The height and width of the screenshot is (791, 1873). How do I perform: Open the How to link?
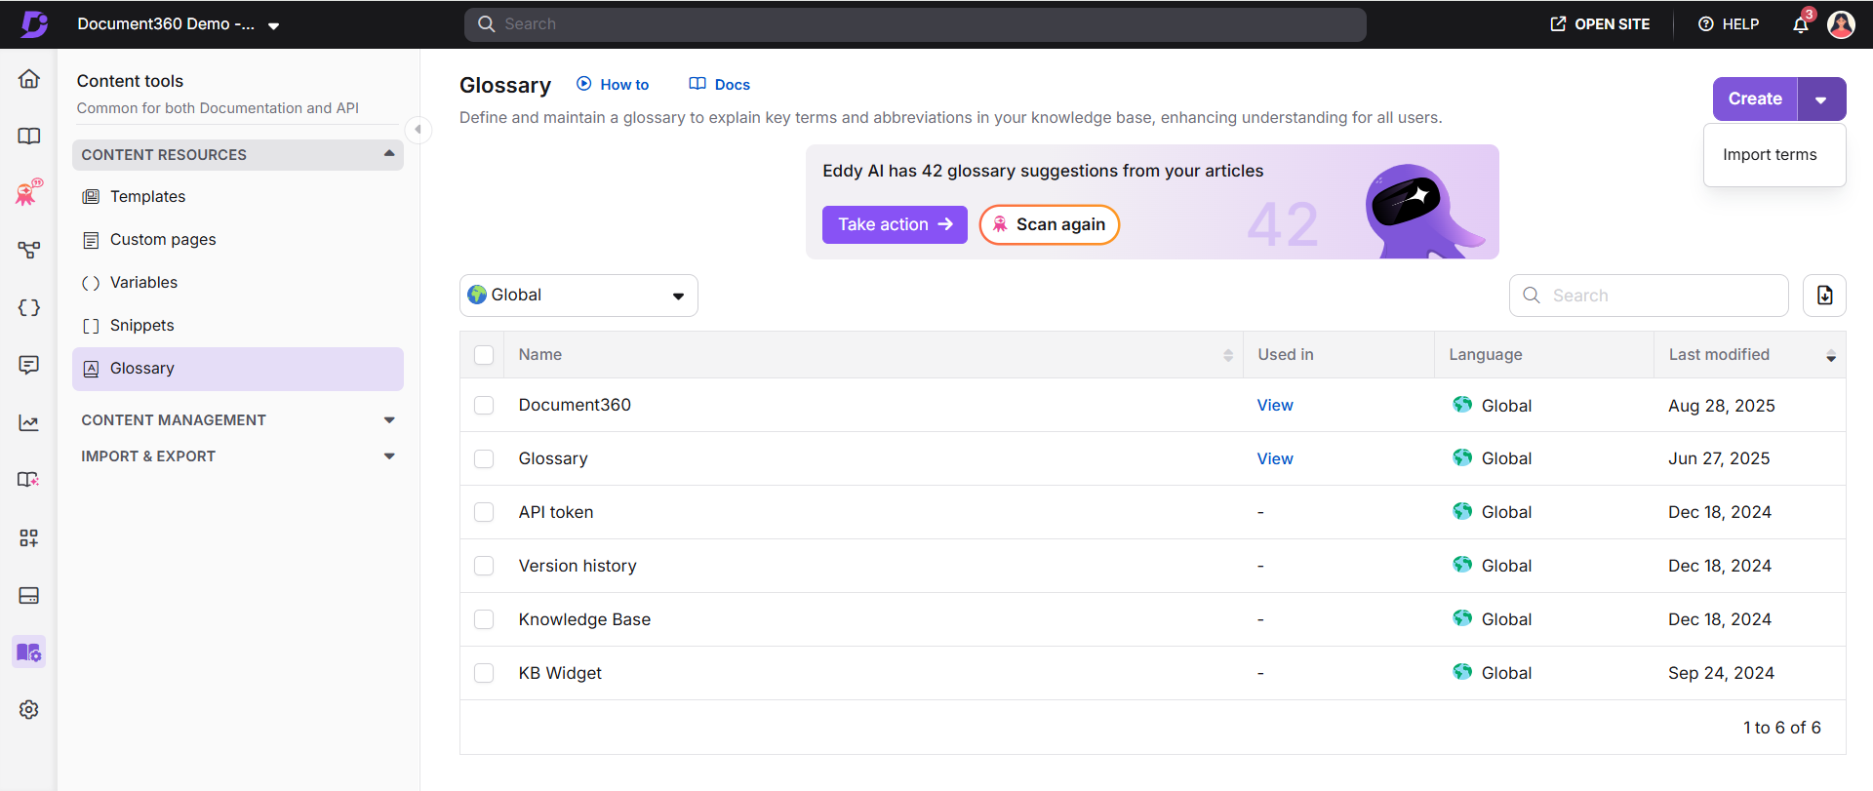click(613, 85)
